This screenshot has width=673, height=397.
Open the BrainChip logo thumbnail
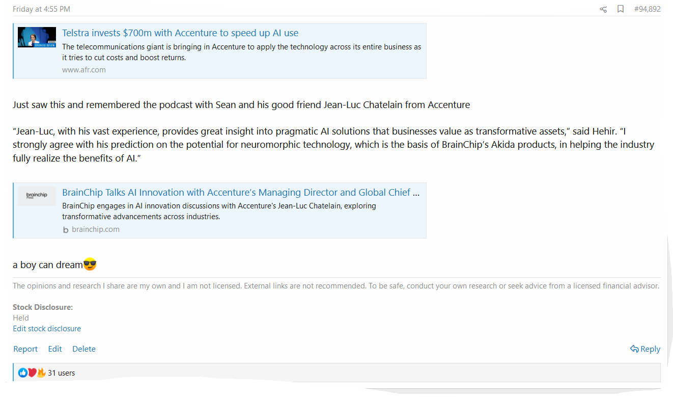tap(37, 196)
